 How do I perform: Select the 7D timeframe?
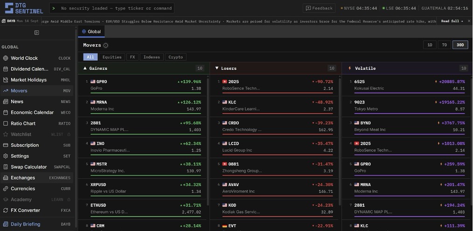444,45
